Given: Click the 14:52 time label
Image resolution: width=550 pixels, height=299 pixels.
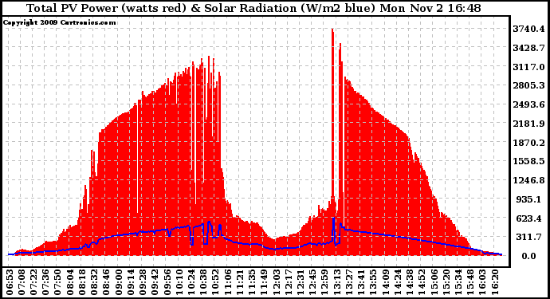Looking at the screenshot, I should pos(422,282).
